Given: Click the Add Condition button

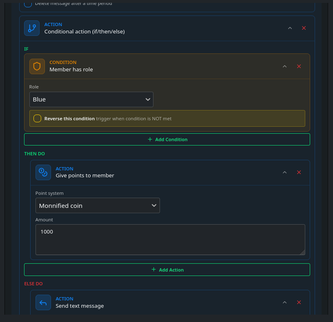Looking at the screenshot, I should point(167,139).
